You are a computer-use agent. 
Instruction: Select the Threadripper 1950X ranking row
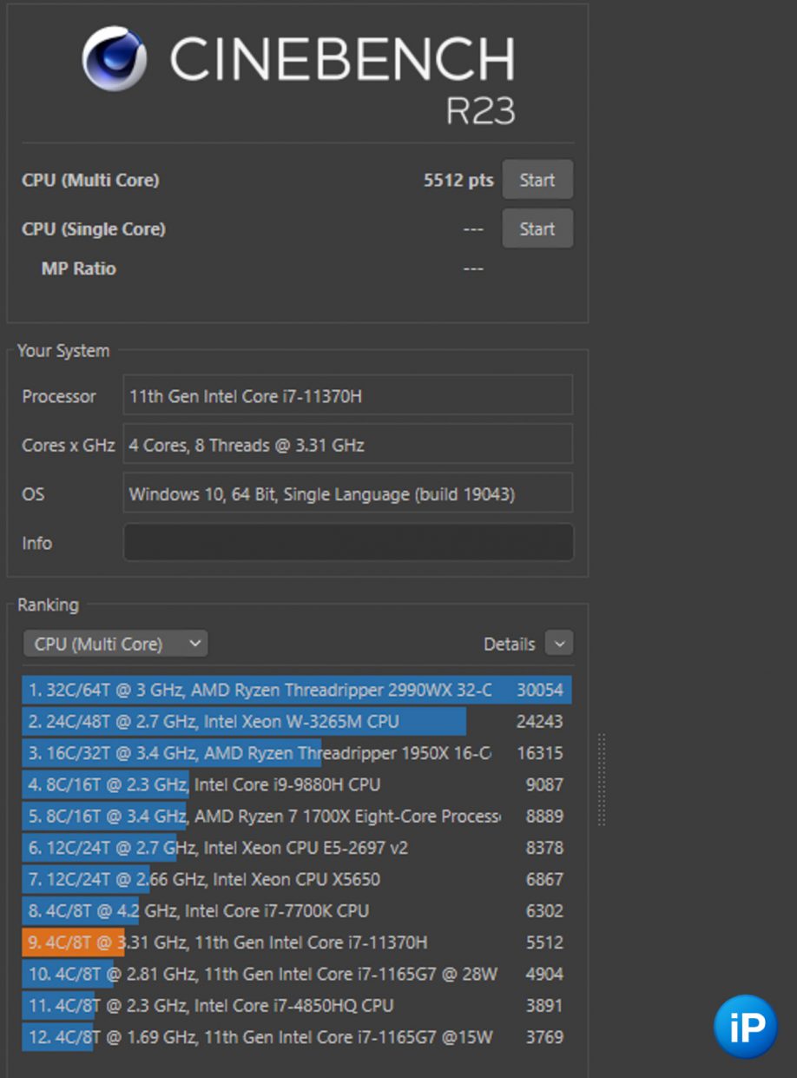(x=295, y=753)
